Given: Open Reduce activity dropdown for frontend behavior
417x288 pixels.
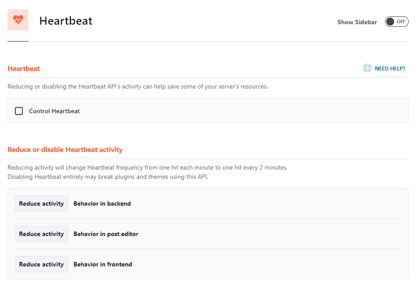Looking at the screenshot, I should point(41,264).
